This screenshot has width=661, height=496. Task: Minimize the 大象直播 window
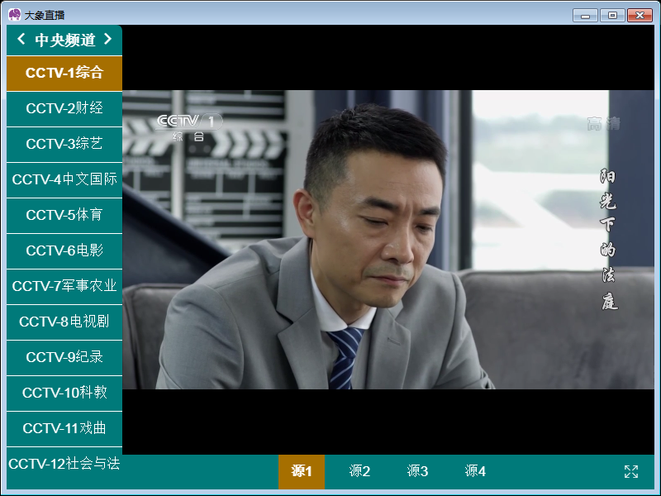[x=585, y=16]
